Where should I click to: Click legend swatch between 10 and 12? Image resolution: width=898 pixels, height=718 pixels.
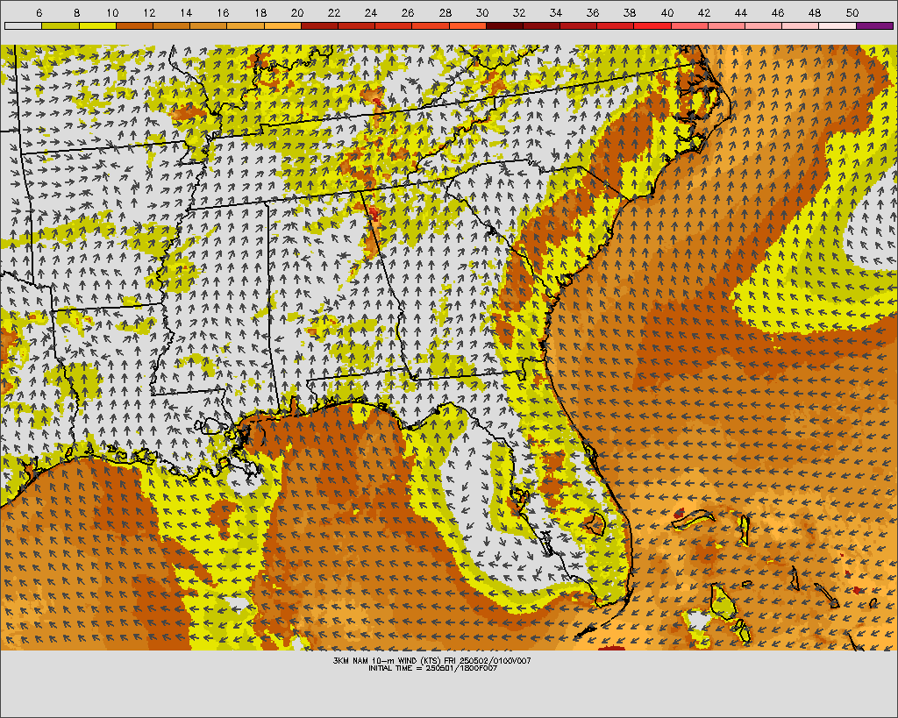click(134, 25)
